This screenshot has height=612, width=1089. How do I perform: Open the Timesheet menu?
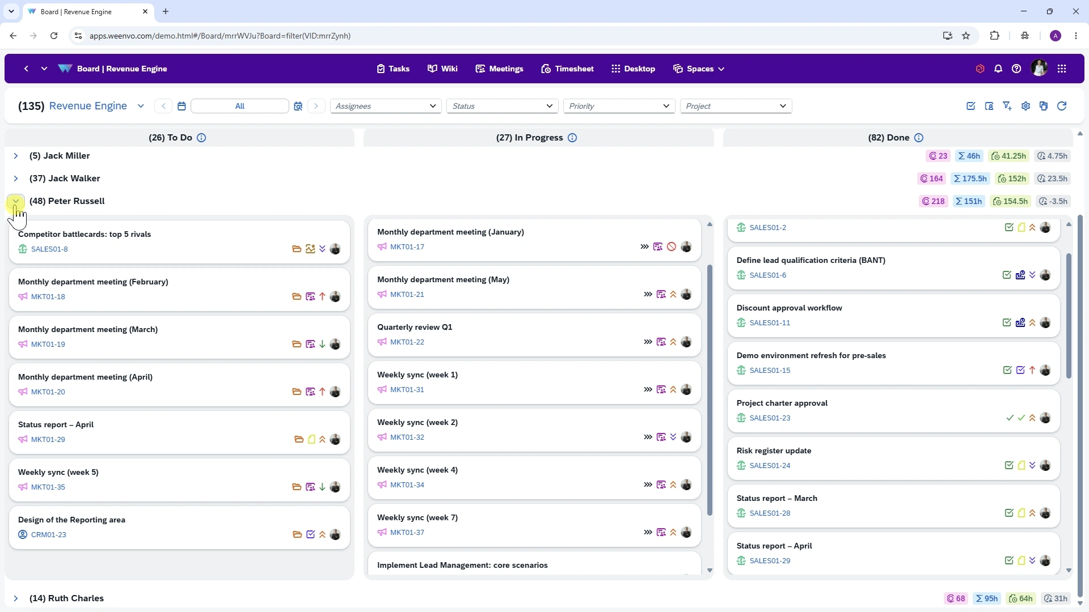point(567,69)
